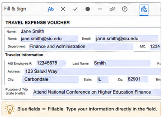Click the City field with Carbondale

coord(51,79)
